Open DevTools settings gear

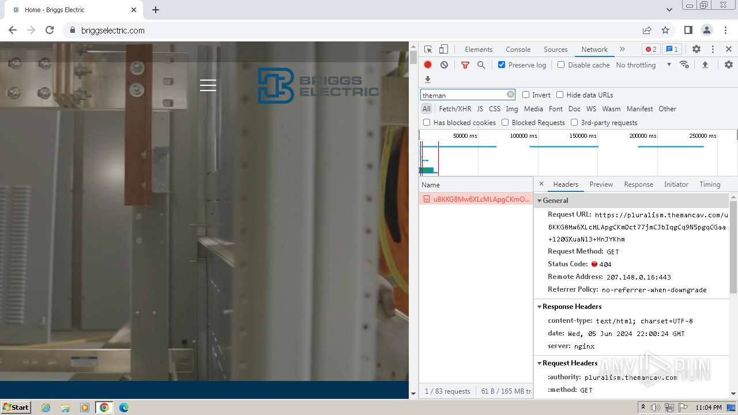(696, 50)
